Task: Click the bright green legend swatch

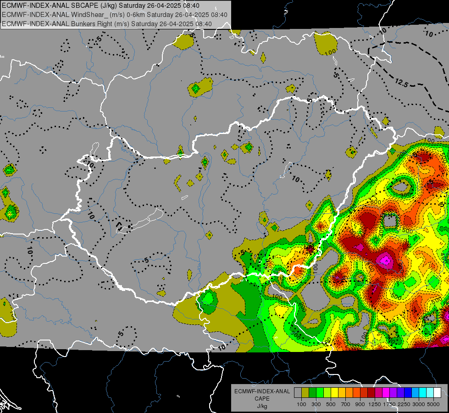Action: click(x=320, y=393)
